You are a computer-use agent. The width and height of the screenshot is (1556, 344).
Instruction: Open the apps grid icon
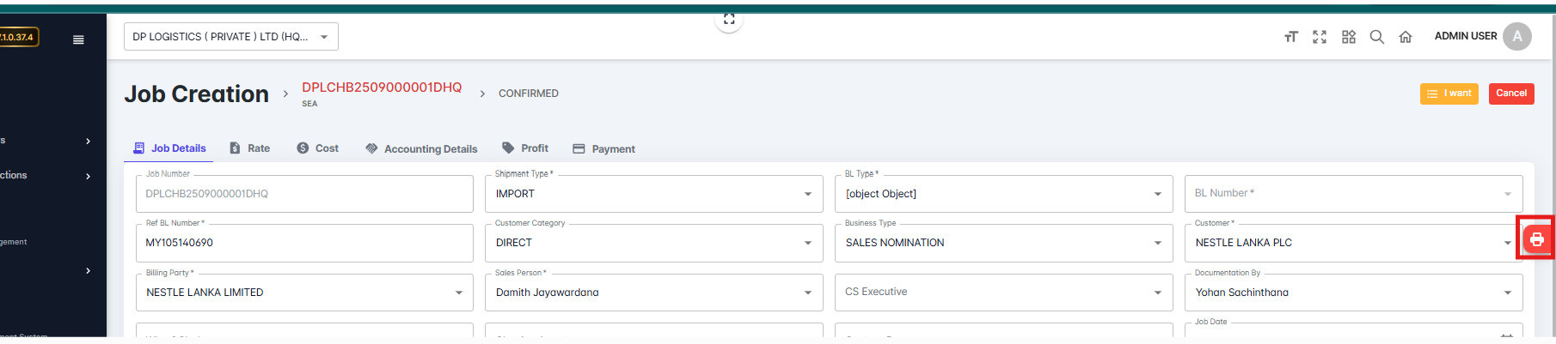[1348, 37]
